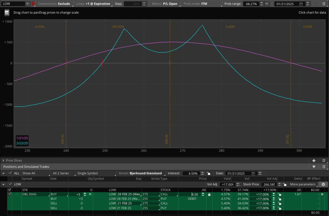Select 28 FEB 25 expiration on 275 CALL leg
This screenshot has height=216, width=329.
(x=129, y=194)
